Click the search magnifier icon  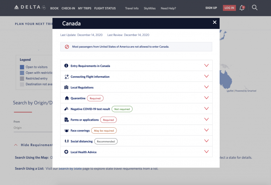pos(254,8)
